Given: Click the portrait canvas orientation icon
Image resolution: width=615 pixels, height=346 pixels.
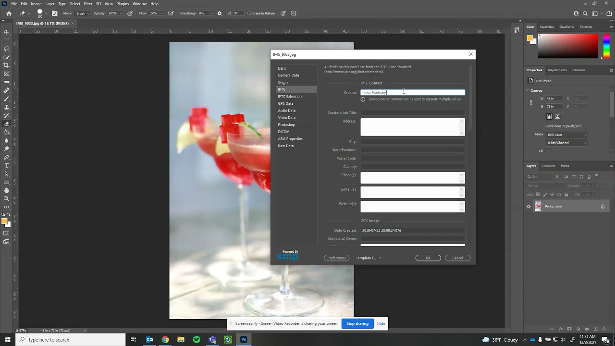Looking at the screenshot, I should 549,117.
